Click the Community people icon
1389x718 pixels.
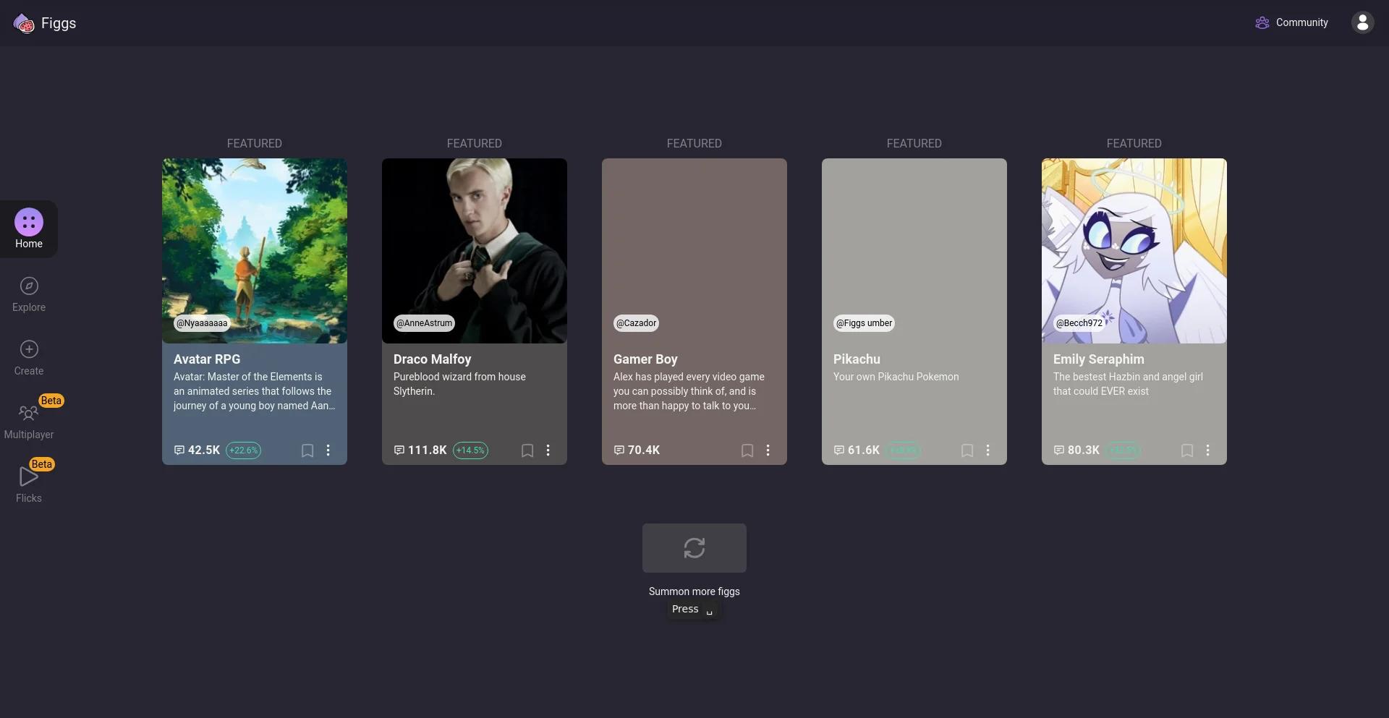tap(1262, 22)
